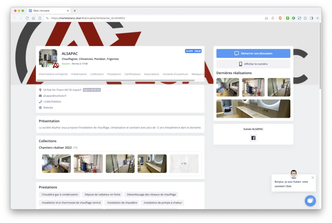
Task: Click the browser back arrow
Action: (15, 18)
